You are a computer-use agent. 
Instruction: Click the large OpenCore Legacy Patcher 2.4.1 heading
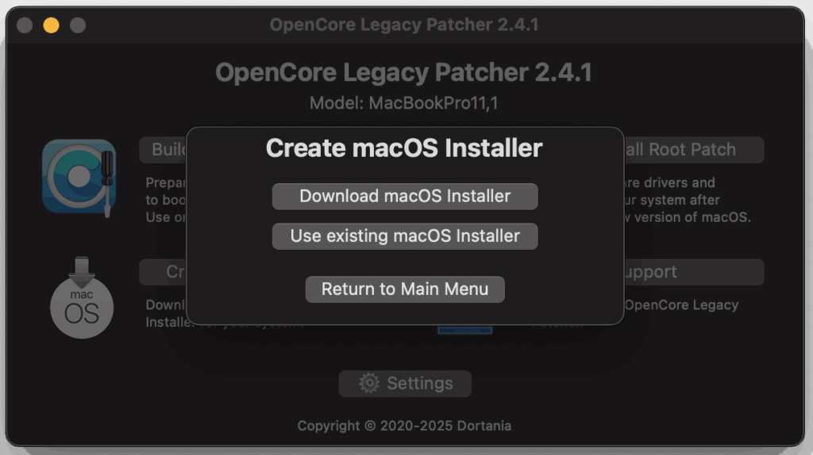(x=404, y=73)
